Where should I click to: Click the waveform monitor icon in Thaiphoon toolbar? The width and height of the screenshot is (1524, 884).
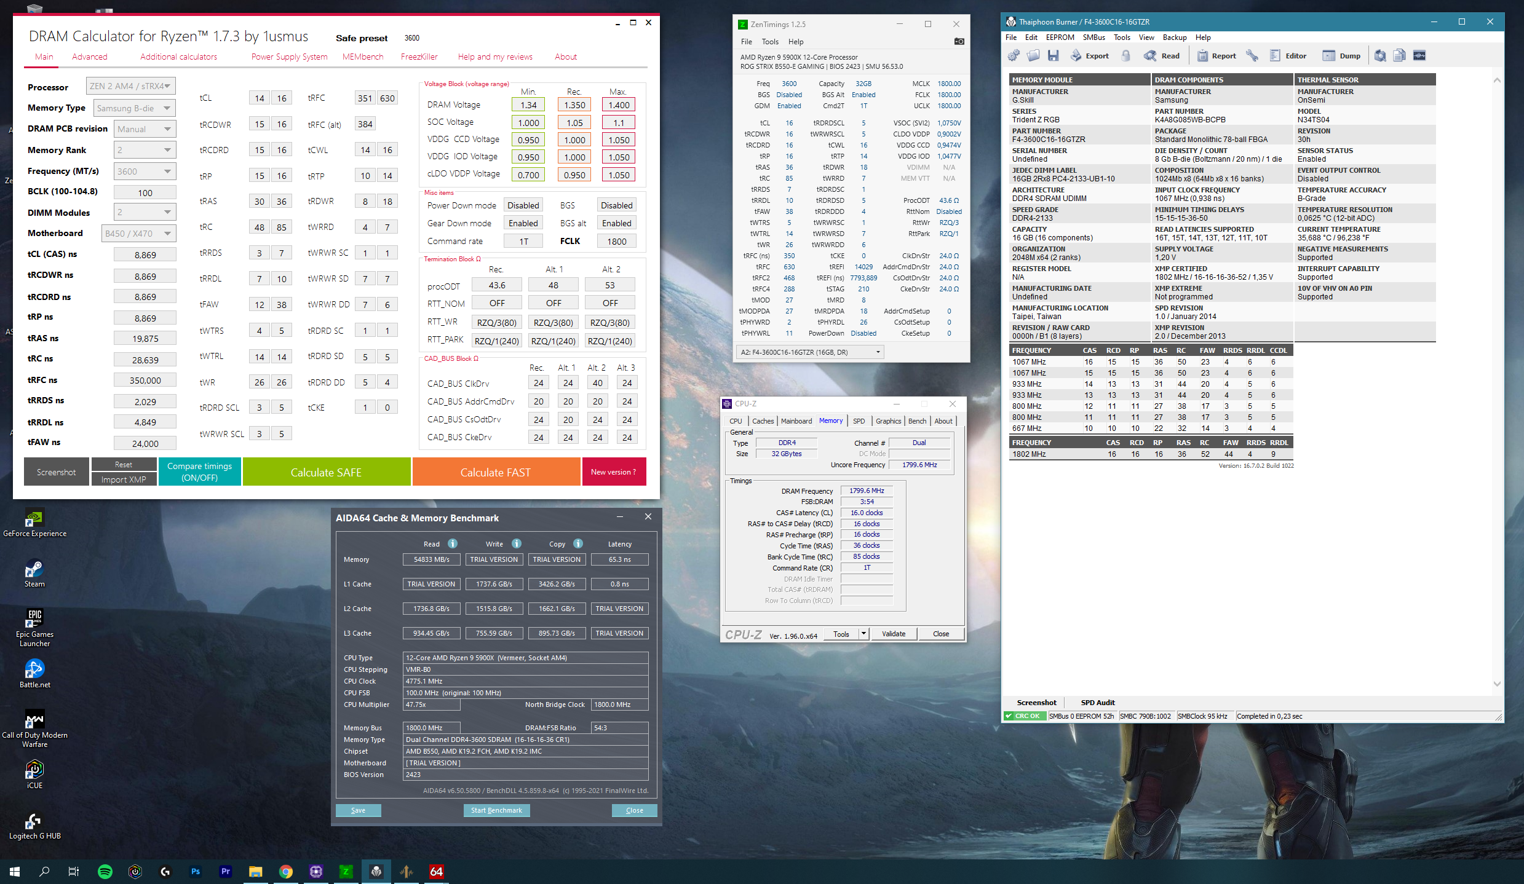tap(1419, 56)
